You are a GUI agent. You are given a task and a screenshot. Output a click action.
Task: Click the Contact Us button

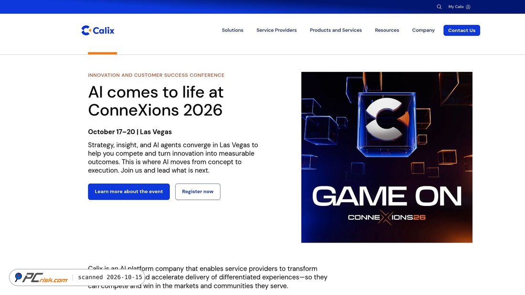[x=462, y=31]
